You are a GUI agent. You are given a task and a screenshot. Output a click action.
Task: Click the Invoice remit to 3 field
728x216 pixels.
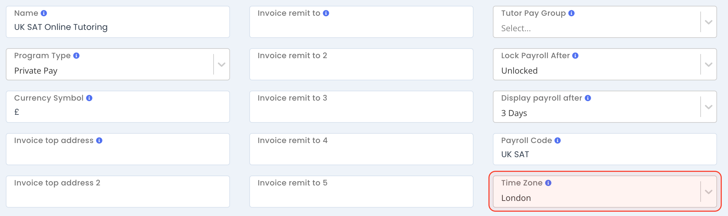pos(361,107)
